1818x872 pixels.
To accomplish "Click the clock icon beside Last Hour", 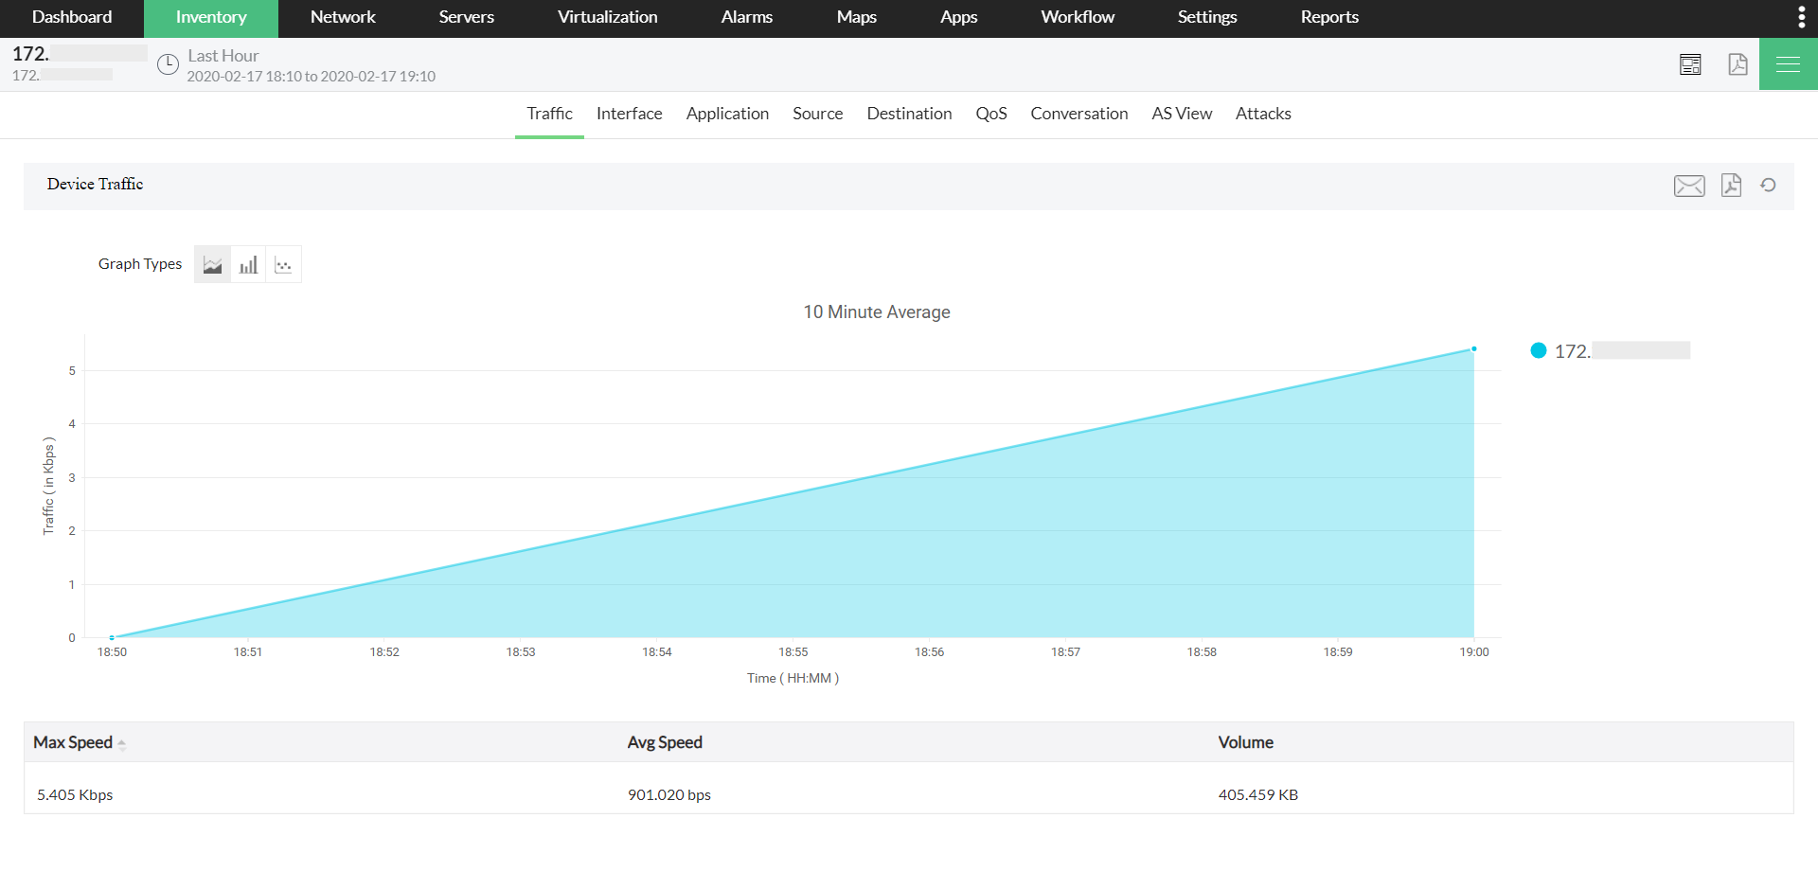I will click(x=168, y=64).
